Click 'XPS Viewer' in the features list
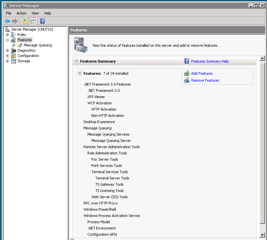The image size is (267, 240). (x=96, y=97)
